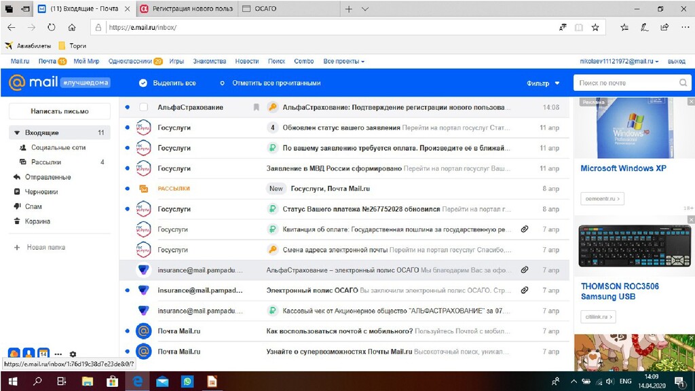This screenshot has height=391, width=695.
Task: Click the ruble icon on the 'Кассовый чек' email
Action: click(272, 311)
